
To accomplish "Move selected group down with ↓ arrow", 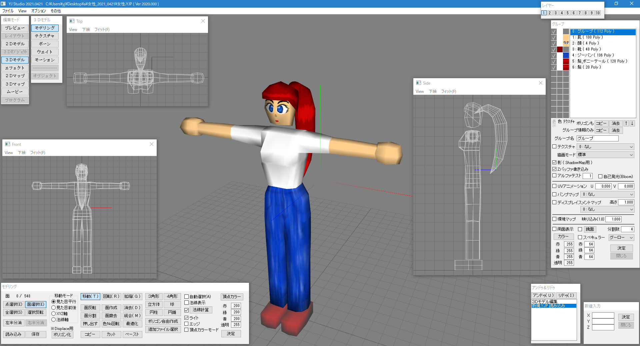I will pyautogui.click(x=632, y=123).
